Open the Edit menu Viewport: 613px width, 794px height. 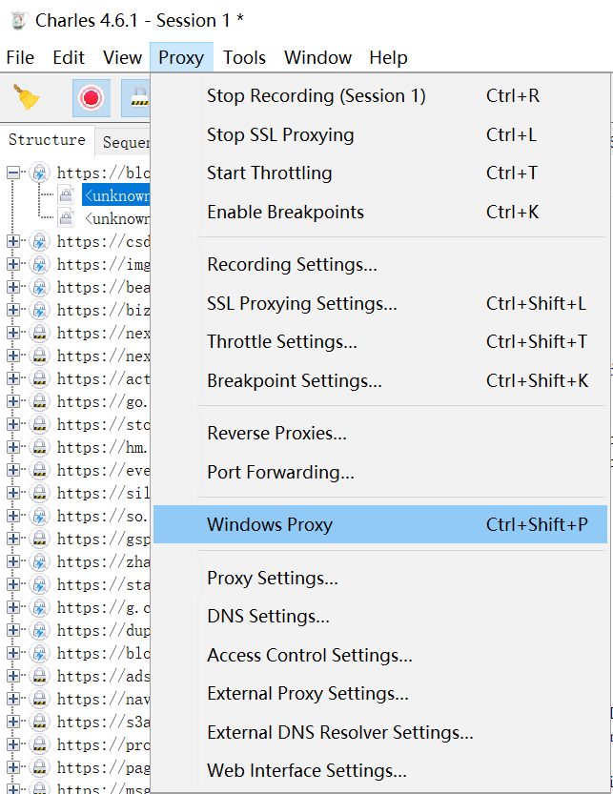[x=69, y=58]
